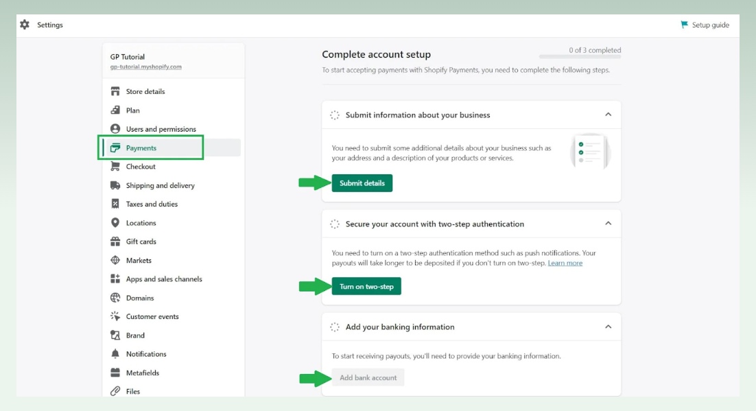Click the Users and permissions person icon

click(x=115, y=129)
